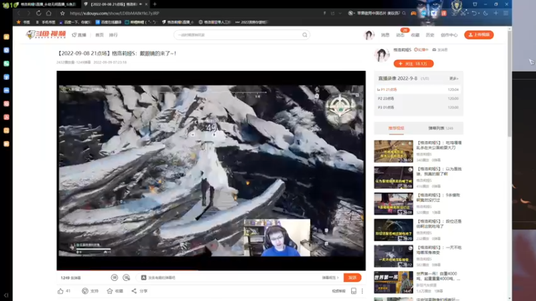Image resolution: width=536 pixels, height=301 pixels.
Task: Open 消息 messages in header
Action: click(x=385, y=35)
